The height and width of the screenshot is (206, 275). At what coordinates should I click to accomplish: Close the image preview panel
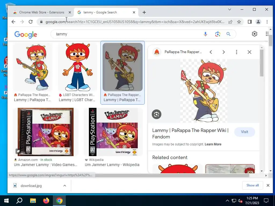point(249,52)
